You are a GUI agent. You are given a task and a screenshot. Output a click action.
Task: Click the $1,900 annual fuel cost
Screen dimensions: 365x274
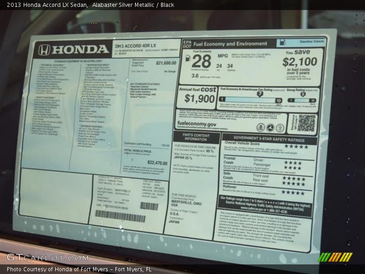pyautogui.click(x=199, y=99)
